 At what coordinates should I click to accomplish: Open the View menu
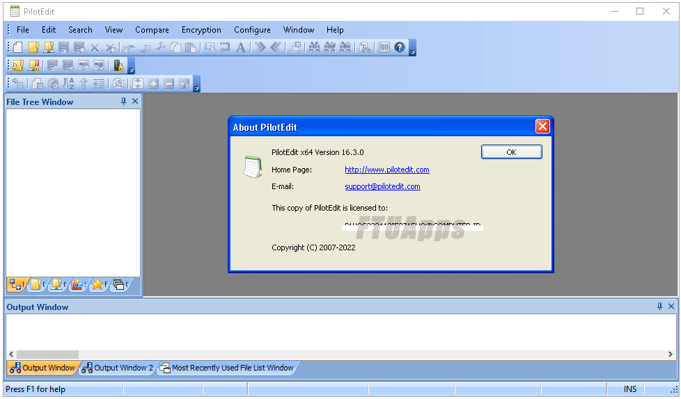pyautogui.click(x=113, y=30)
